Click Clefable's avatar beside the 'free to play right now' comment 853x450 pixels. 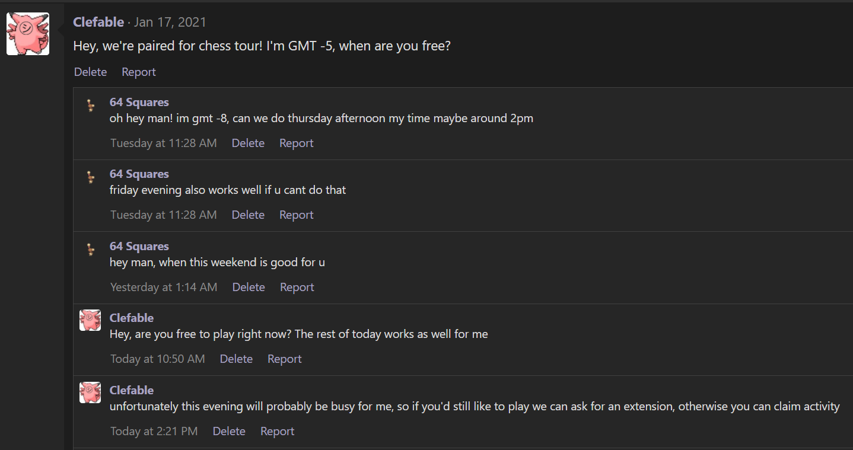click(90, 320)
